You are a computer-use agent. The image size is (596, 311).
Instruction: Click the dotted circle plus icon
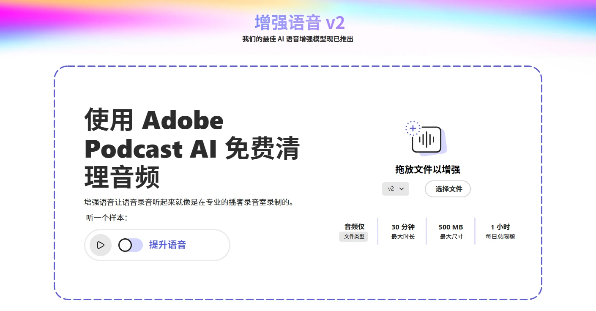413,128
